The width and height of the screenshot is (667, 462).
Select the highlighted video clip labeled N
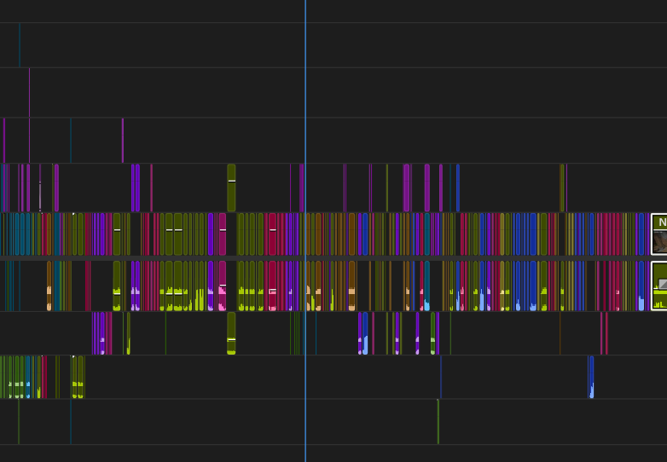tap(659, 234)
